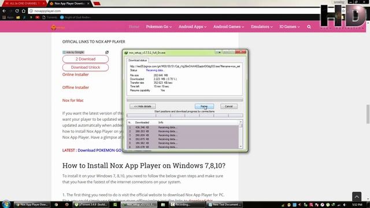Click the 2 Download button

(86, 59)
